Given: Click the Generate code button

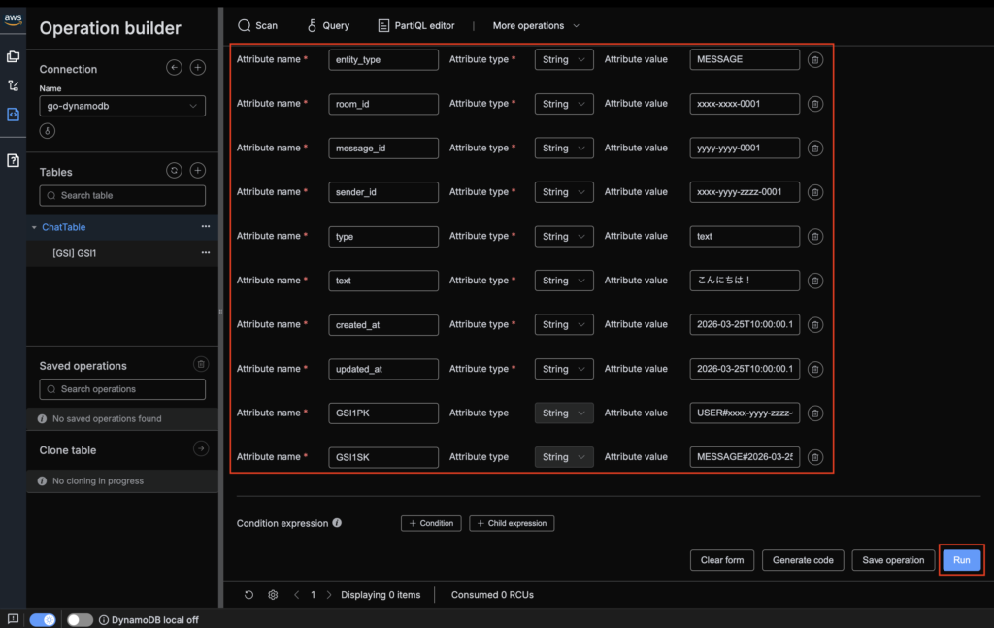Looking at the screenshot, I should (803, 560).
